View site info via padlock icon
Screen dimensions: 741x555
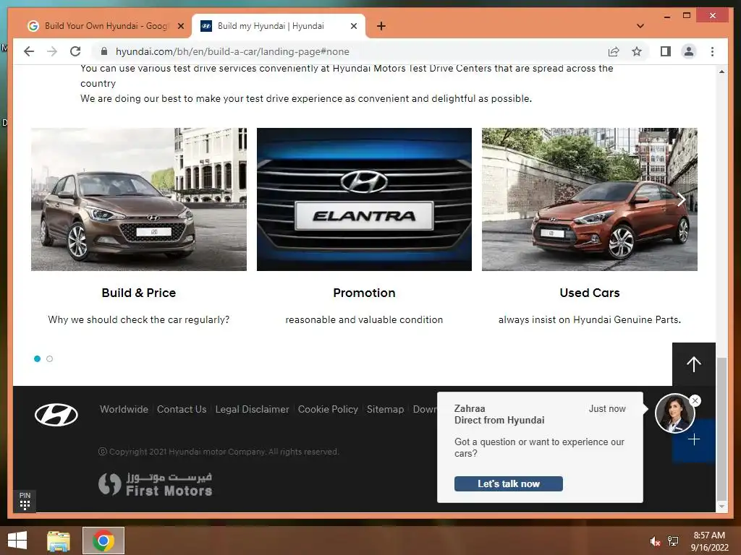point(104,51)
